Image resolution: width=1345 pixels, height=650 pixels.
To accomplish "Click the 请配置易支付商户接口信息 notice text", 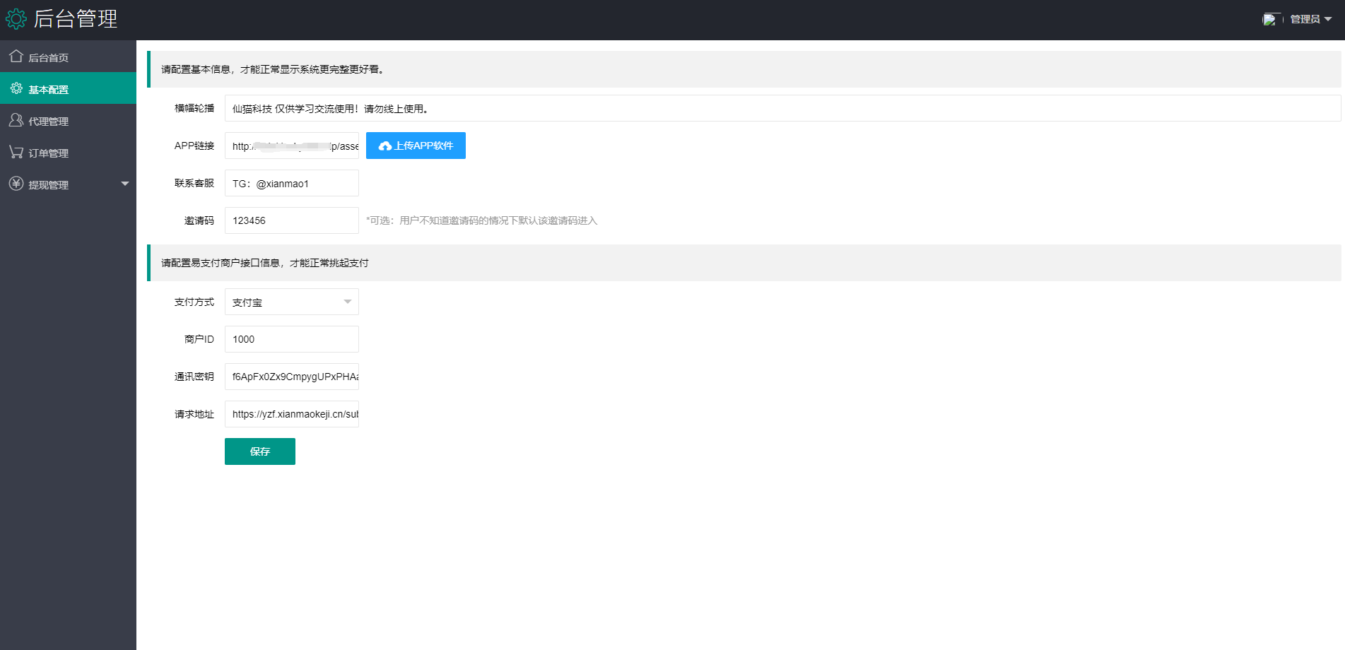I will 265,263.
